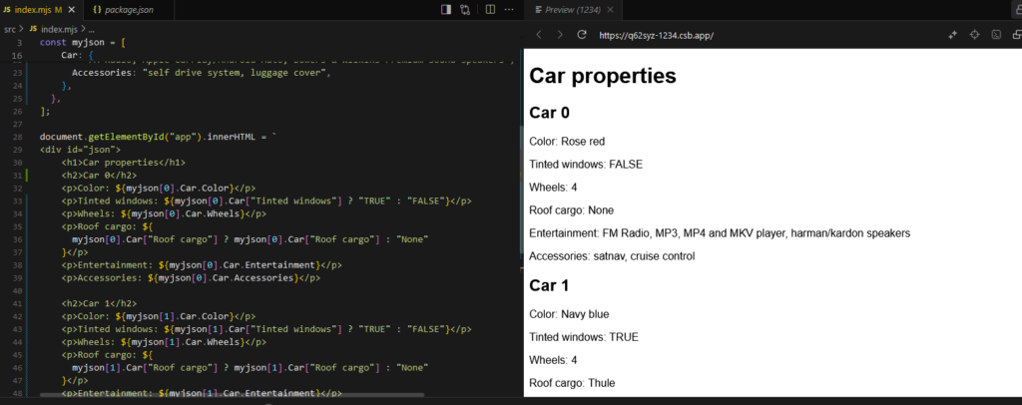This screenshot has height=405, width=1022.
Task: Open the editor's more actions ellipsis menu
Action: click(x=510, y=10)
